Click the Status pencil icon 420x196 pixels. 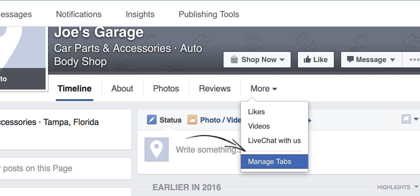click(152, 120)
